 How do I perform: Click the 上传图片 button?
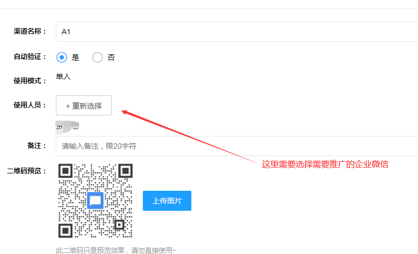[x=167, y=201]
